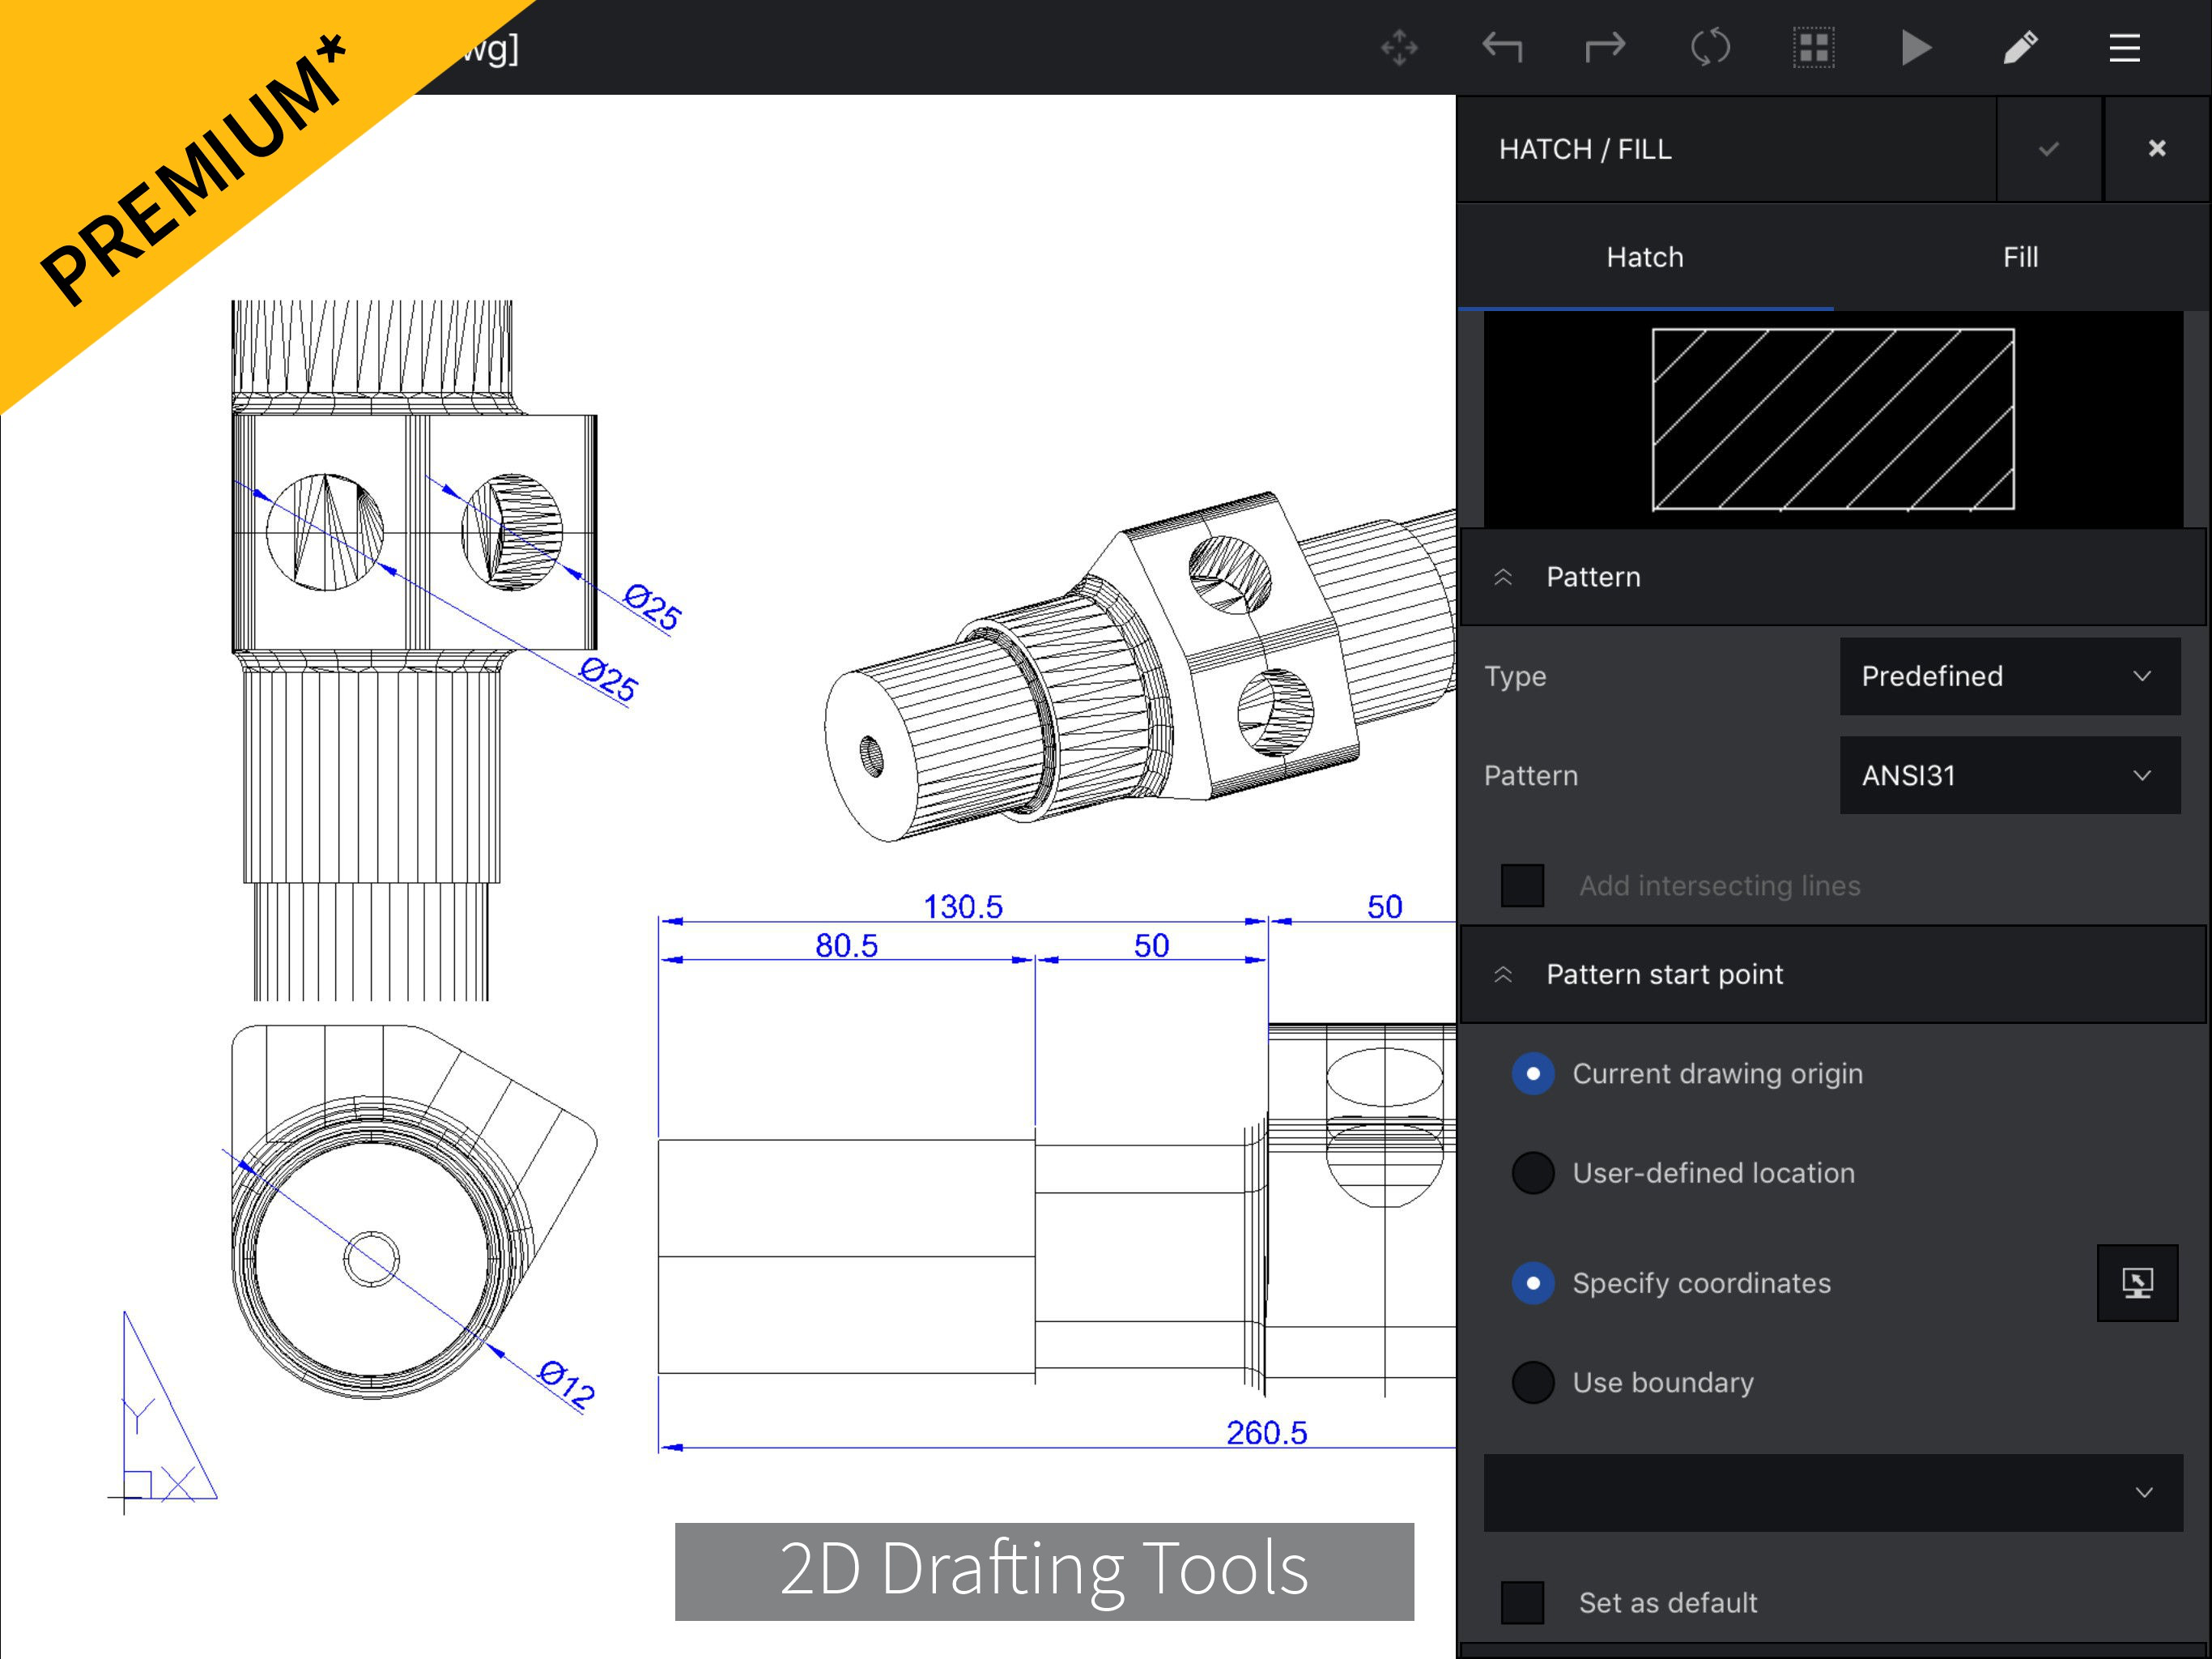Viewport: 2212px width, 1659px height.
Task: Select the Hatch tab
Action: click(1644, 257)
